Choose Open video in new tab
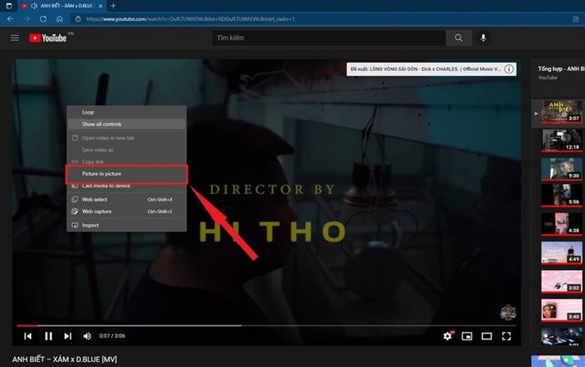Viewport: 585px width, 367px height. click(x=126, y=138)
